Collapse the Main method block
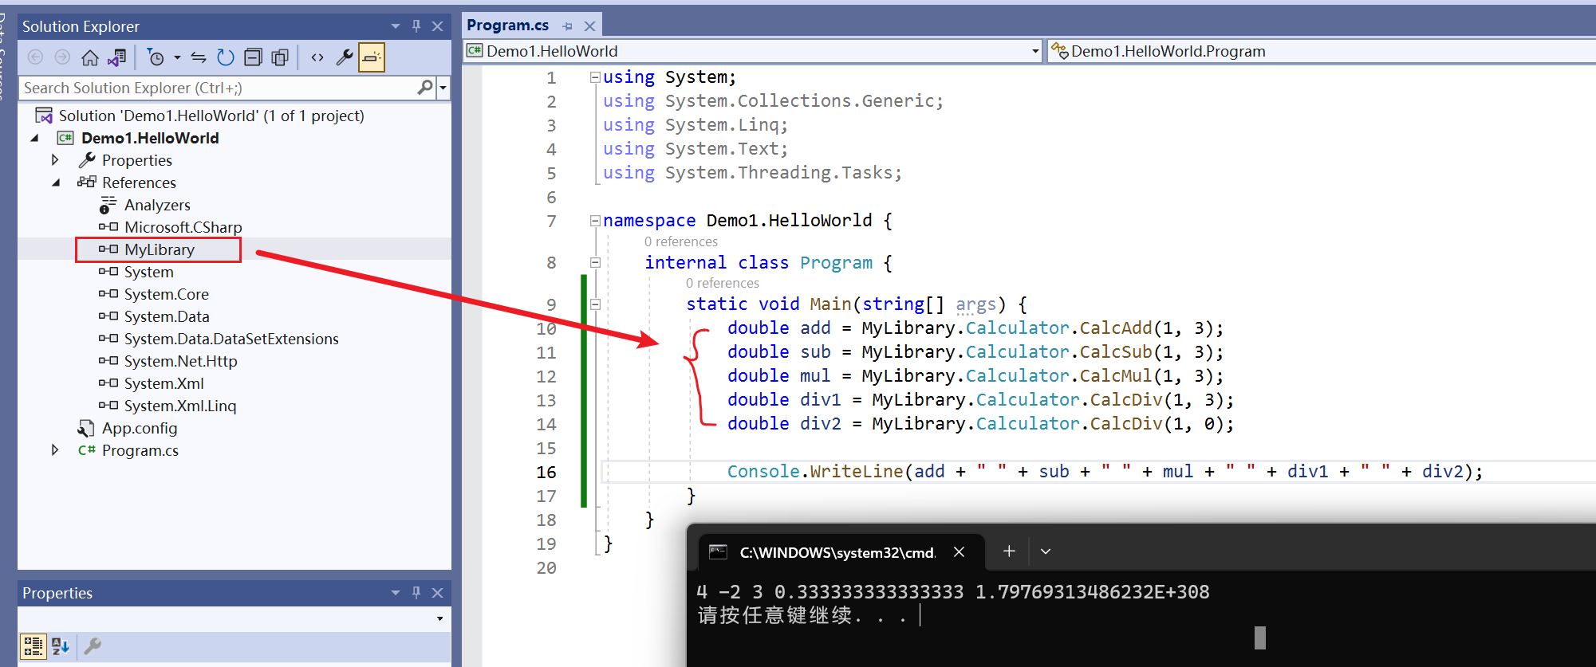1596x667 pixels. pyautogui.click(x=595, y=304)
